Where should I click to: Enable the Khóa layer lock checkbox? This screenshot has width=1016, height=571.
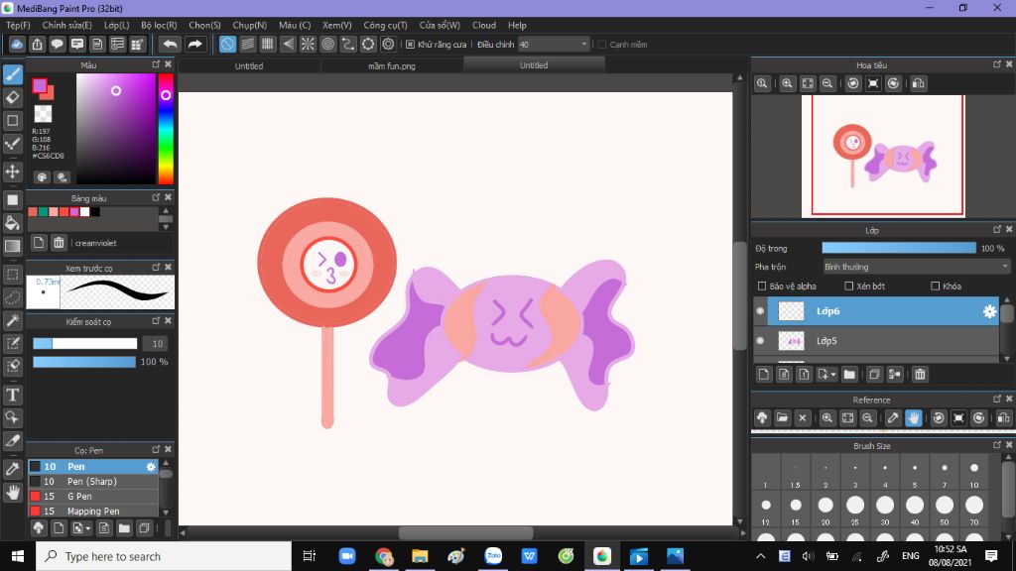pyautogui.click(x=935, y=286)
